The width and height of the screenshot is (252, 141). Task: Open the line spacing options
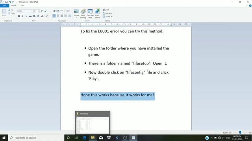pos(68,11)
